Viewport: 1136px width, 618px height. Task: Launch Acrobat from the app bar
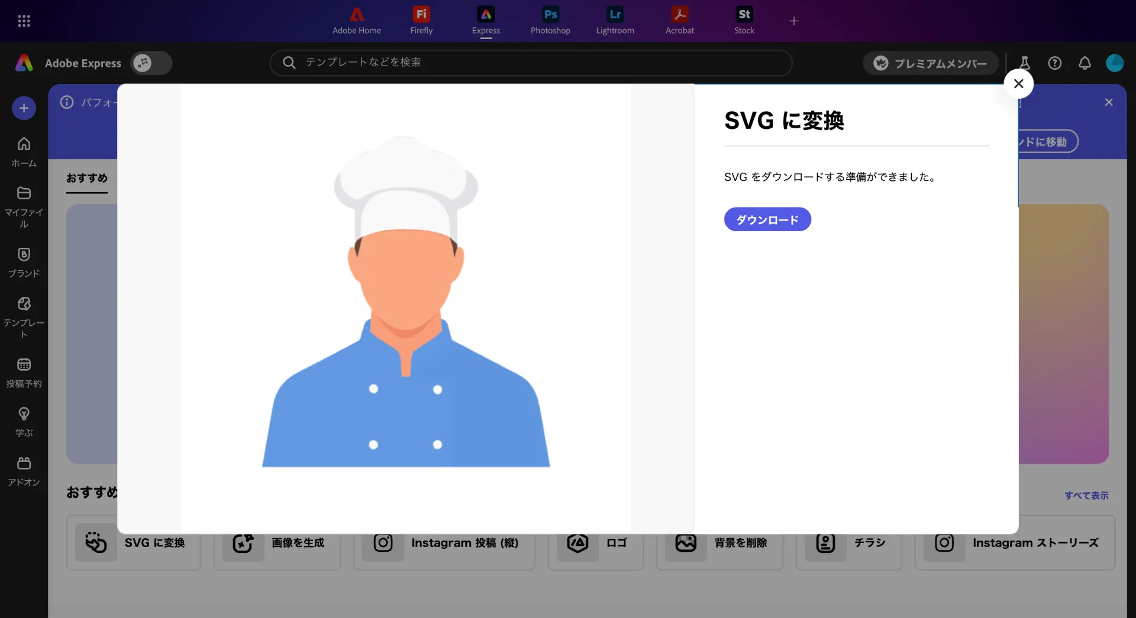679,21
